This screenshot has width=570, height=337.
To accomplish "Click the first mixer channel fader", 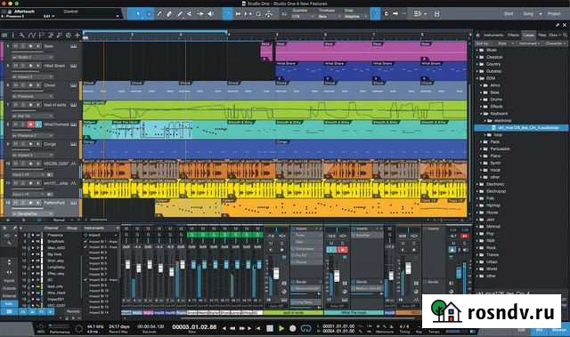I will 127,264.
